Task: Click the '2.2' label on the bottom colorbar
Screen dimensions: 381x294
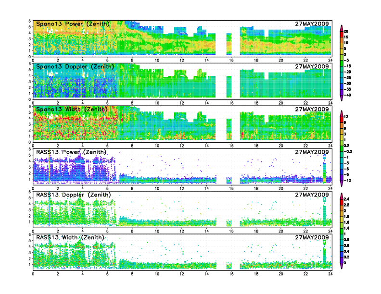Action: point(346,205)
